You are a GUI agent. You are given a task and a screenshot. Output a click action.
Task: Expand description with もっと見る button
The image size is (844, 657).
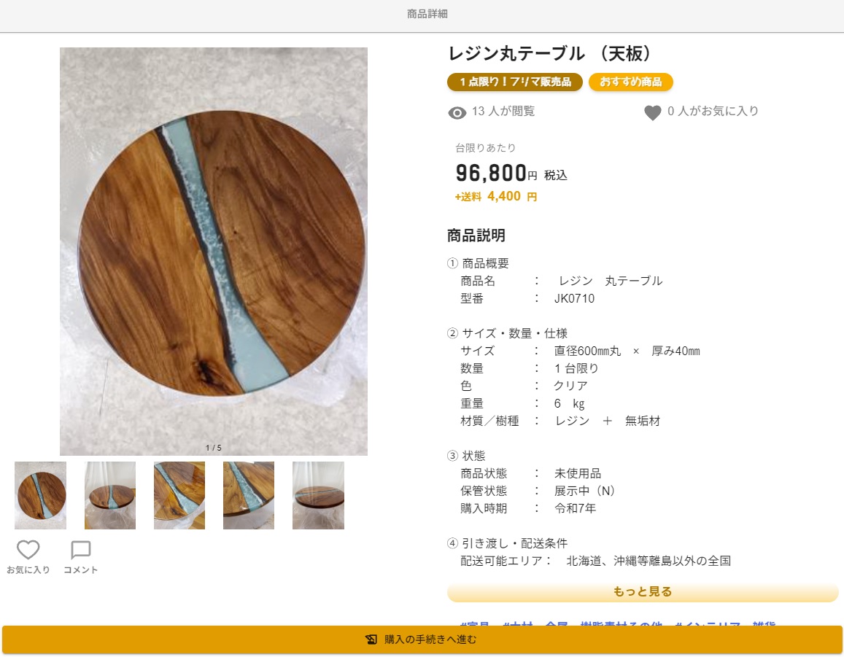click(x=643, y=591)
